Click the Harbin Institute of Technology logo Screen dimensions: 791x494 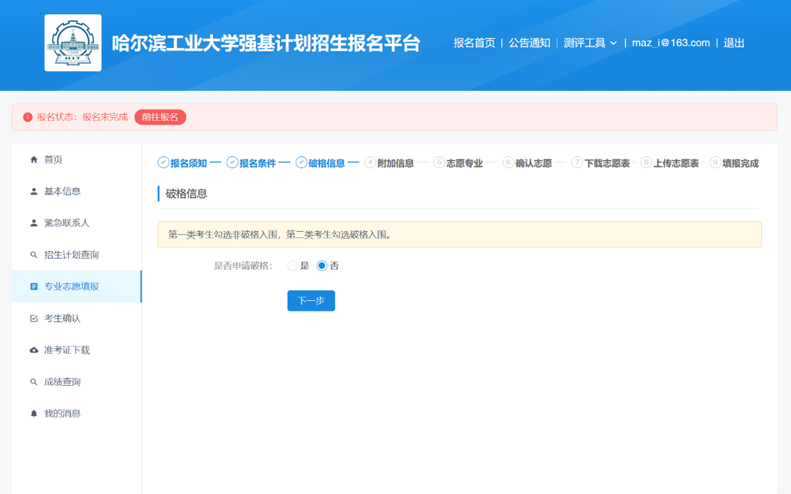[x=73, y=43]
